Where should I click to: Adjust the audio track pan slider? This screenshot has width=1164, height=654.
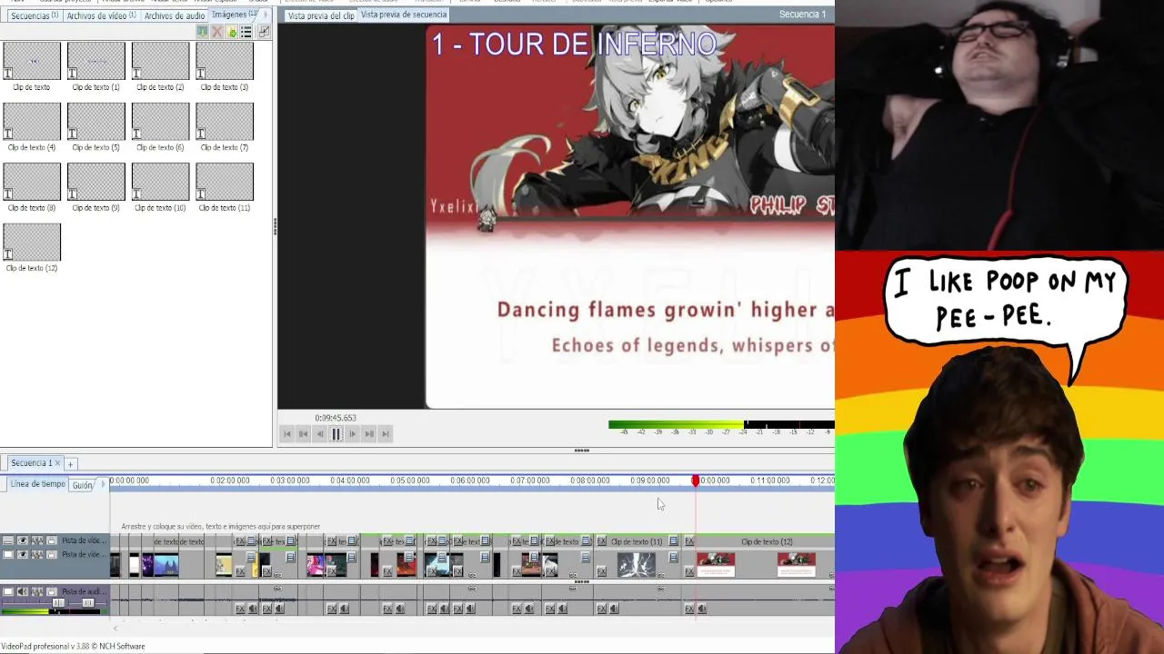(x=88, y=602)
